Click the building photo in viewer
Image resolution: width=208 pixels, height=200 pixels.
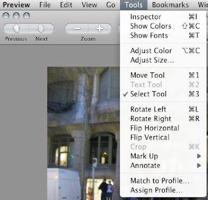(x=84, y=133)
